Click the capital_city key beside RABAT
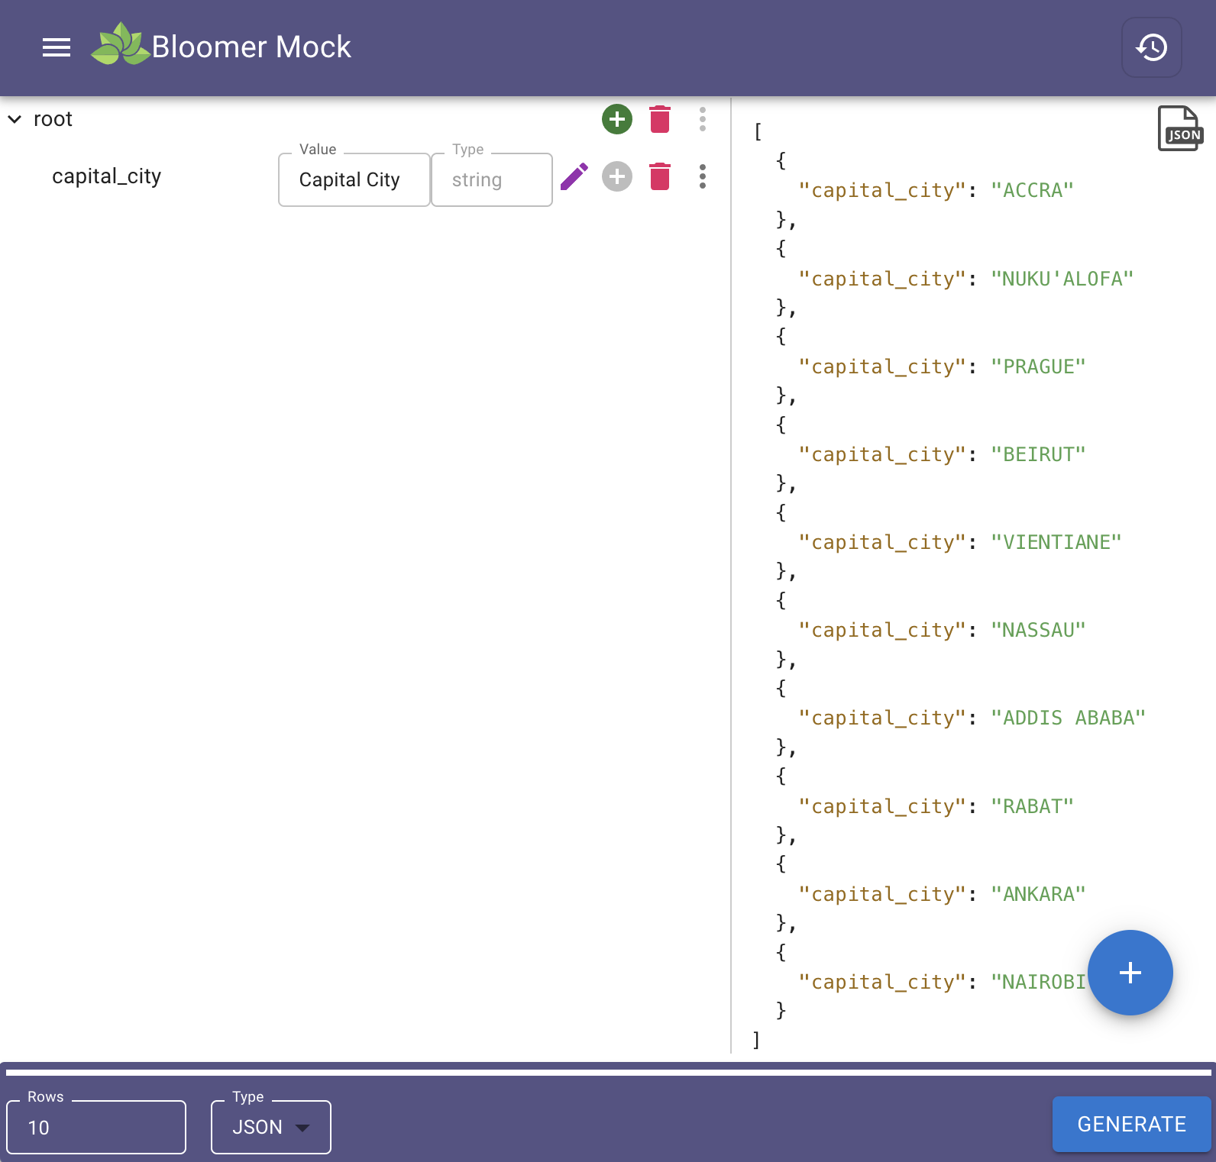 pyautogui.click(x=882, y=806)
